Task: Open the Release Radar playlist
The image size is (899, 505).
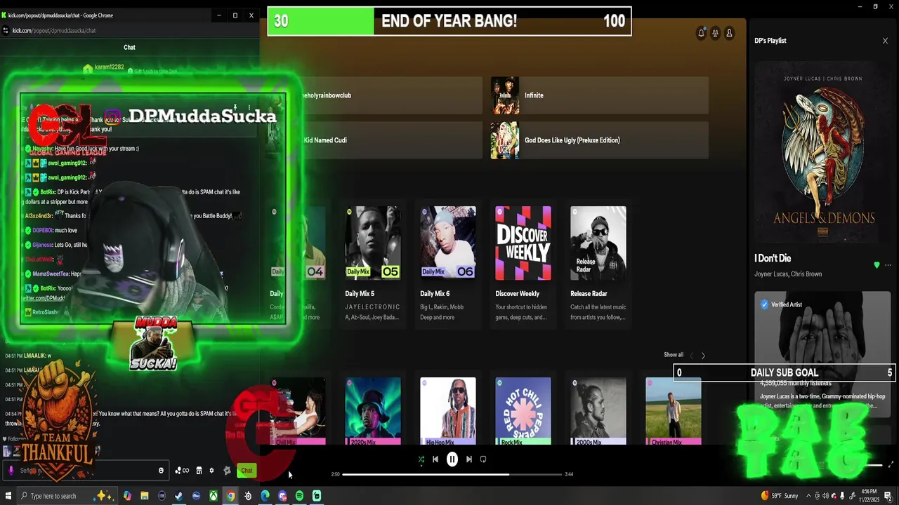Action: 598,265
